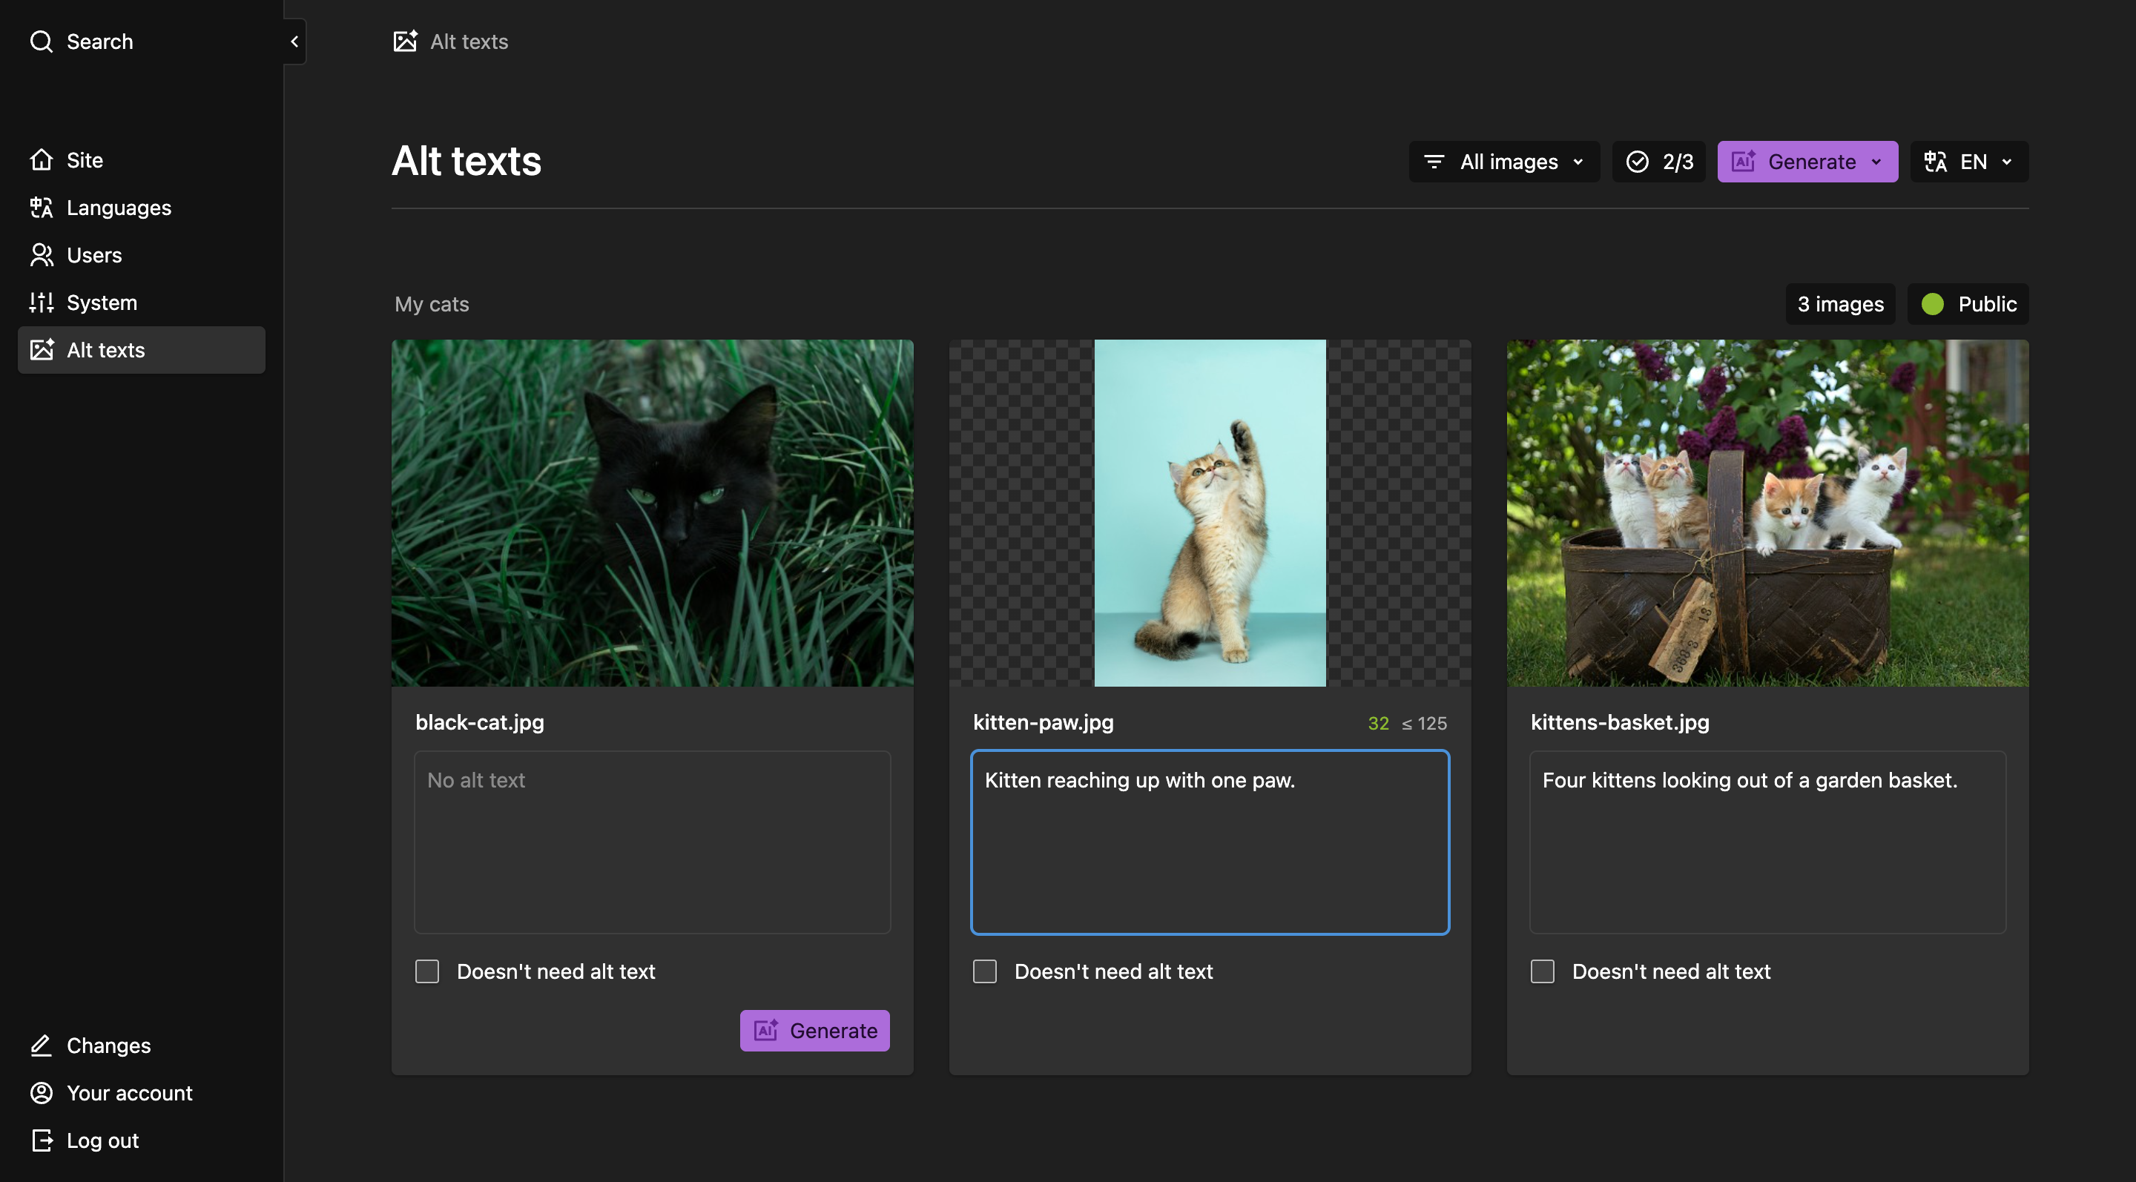Click the Alt texts breadcrumb link
The image size is (2136, 1182).
[451, 42]
